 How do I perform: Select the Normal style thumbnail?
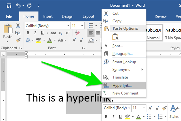(155, 33)
